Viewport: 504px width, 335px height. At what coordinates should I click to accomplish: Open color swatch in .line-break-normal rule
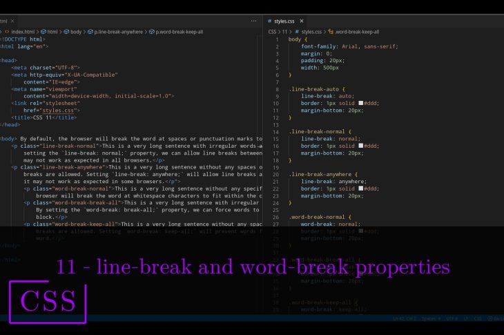click(360, 146)
